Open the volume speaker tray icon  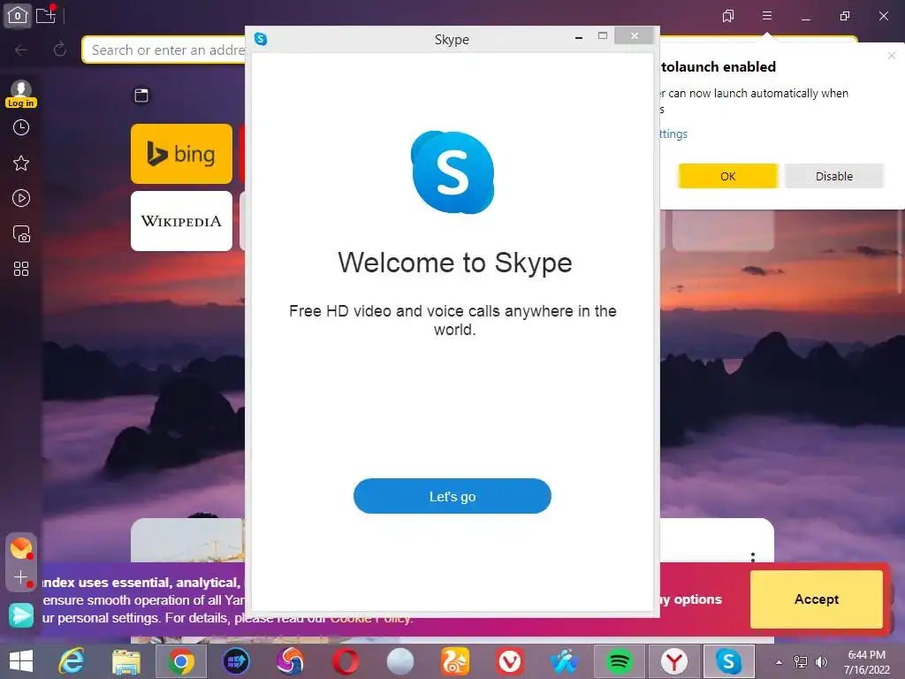[x=821, y=662]
